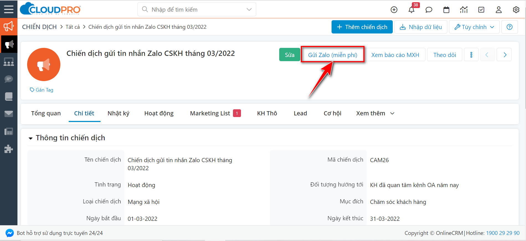Click the green Sửa button
This screenshot has height=241, width=526.
(x=289, y=55)
